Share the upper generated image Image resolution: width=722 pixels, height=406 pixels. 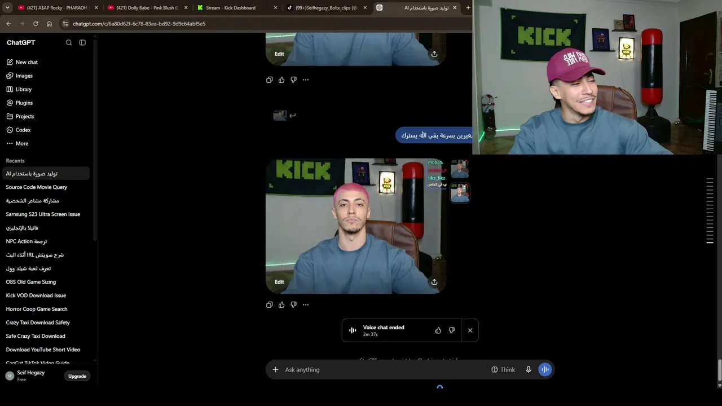click(x=434, y=54)
